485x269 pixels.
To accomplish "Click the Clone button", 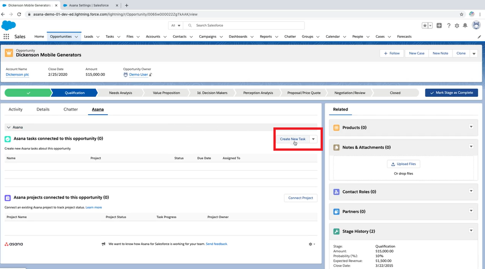I will pos(461,53).
